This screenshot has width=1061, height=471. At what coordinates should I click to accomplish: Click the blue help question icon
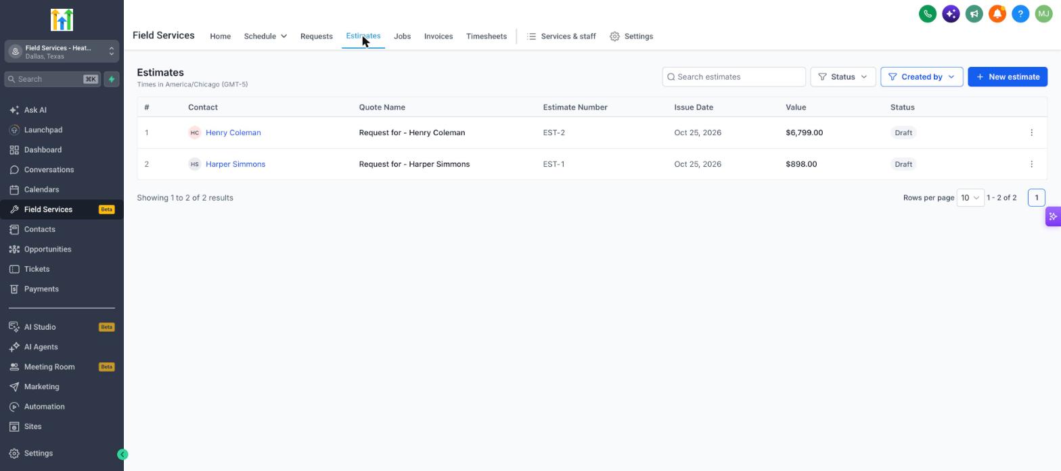coord(1020,14)
